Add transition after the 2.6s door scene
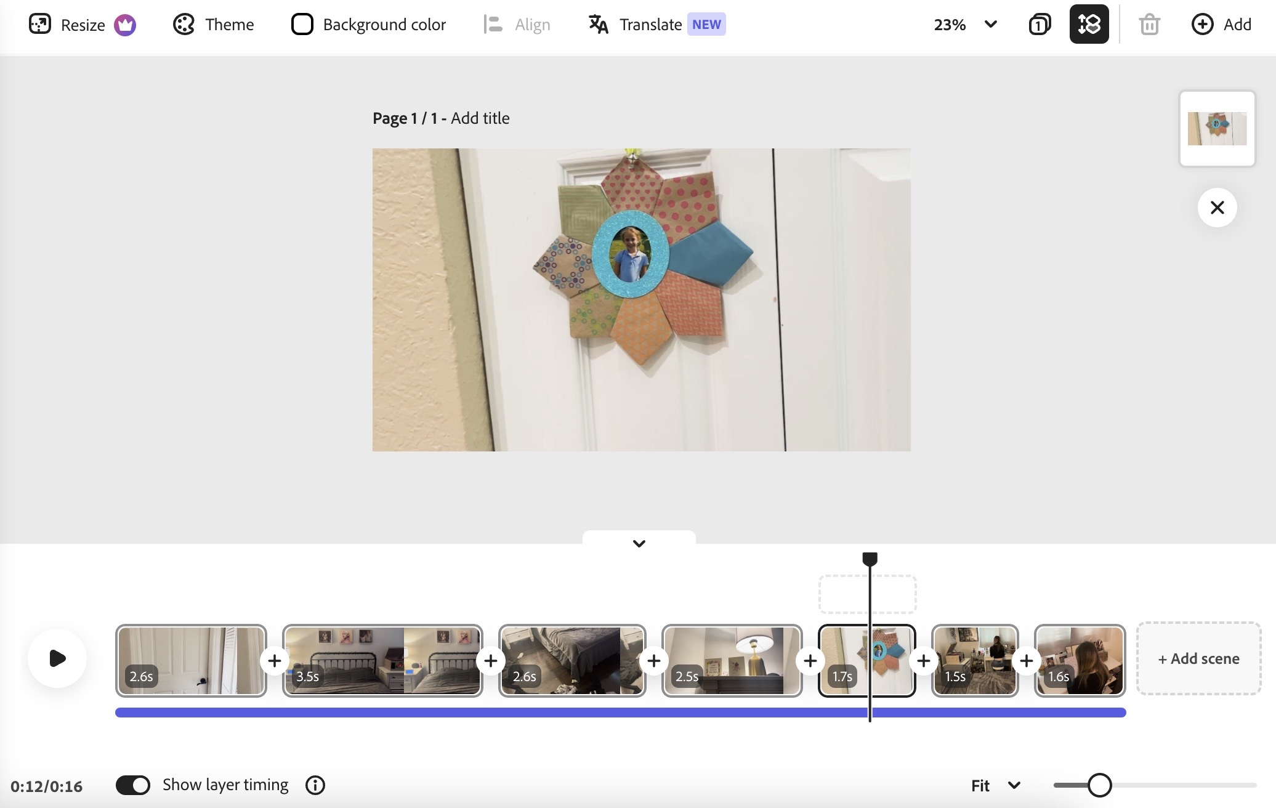 click(x=275, y=661)
